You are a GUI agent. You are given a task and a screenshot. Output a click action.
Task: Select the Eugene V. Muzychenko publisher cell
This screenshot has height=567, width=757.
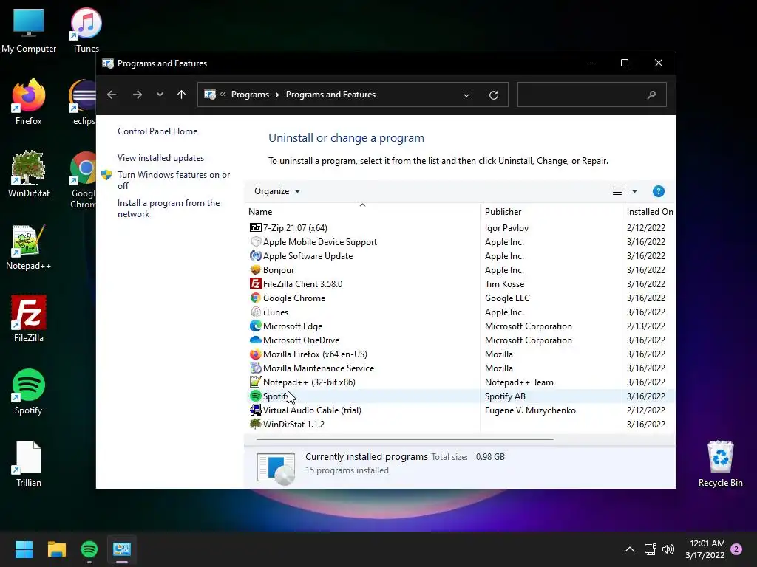530,410
